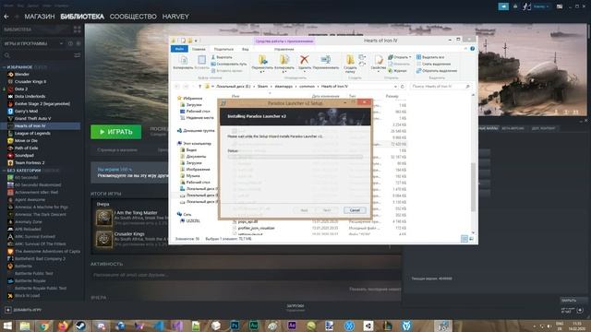The height and width of the screenshot is (332, 591).
Task: Click the Explorer search Hearts of Iron field
Action: pos(440,87)
